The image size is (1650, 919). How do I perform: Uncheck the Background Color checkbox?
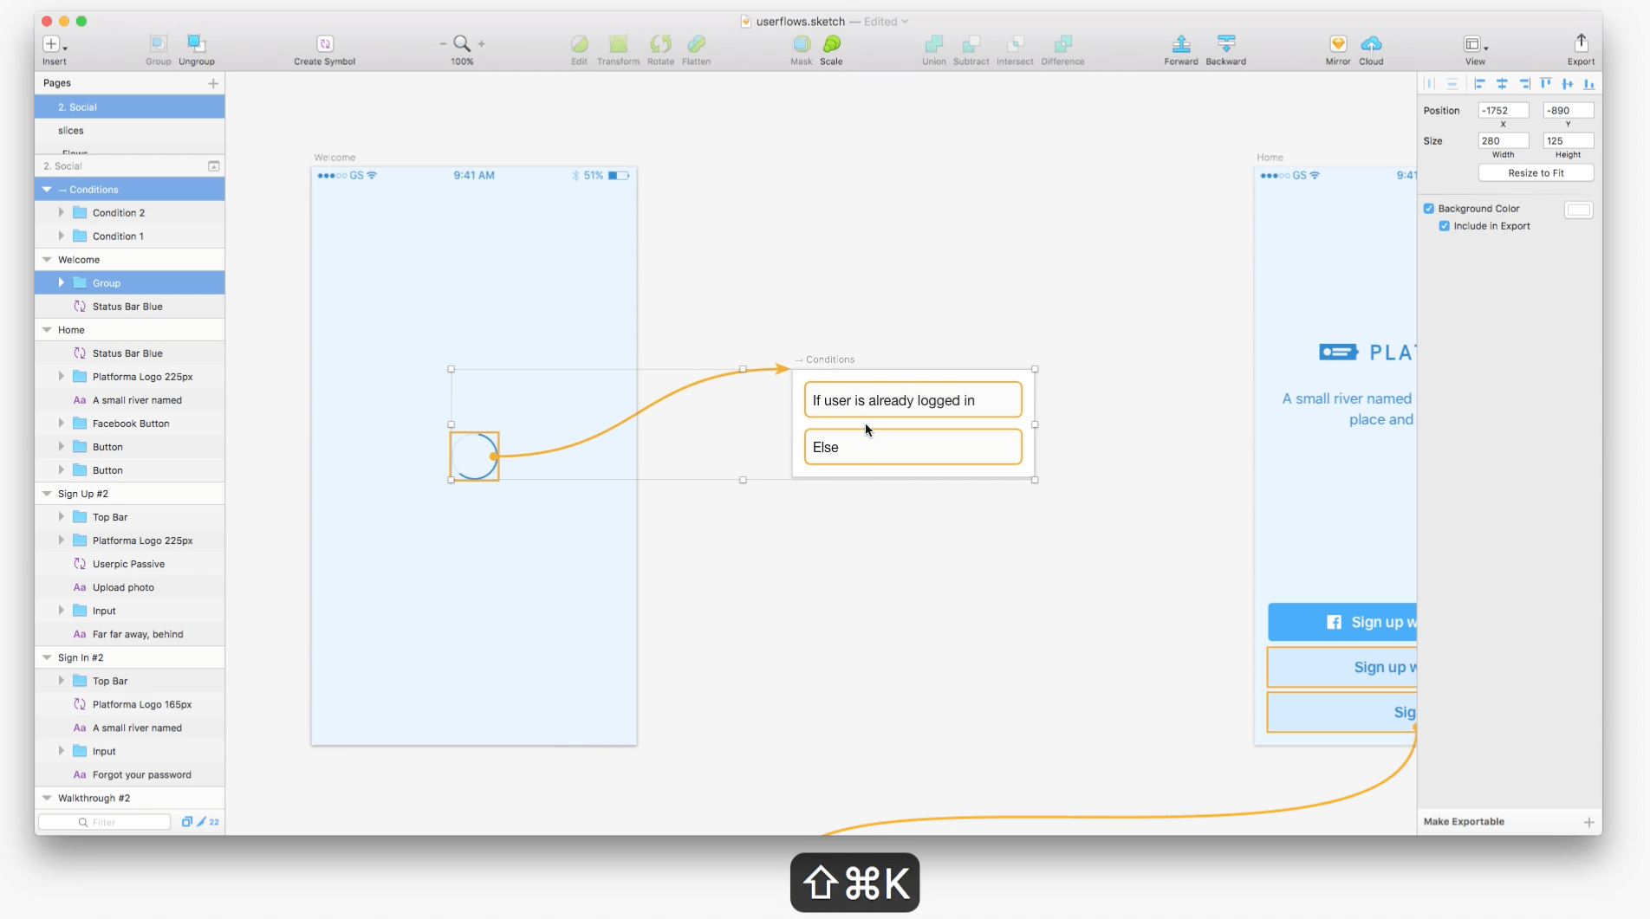(1429, 209)
